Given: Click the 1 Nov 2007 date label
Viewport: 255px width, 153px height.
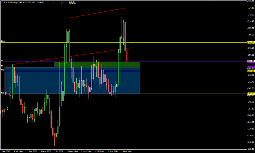Looking at the screenshot, I should [x=46, y=151].
